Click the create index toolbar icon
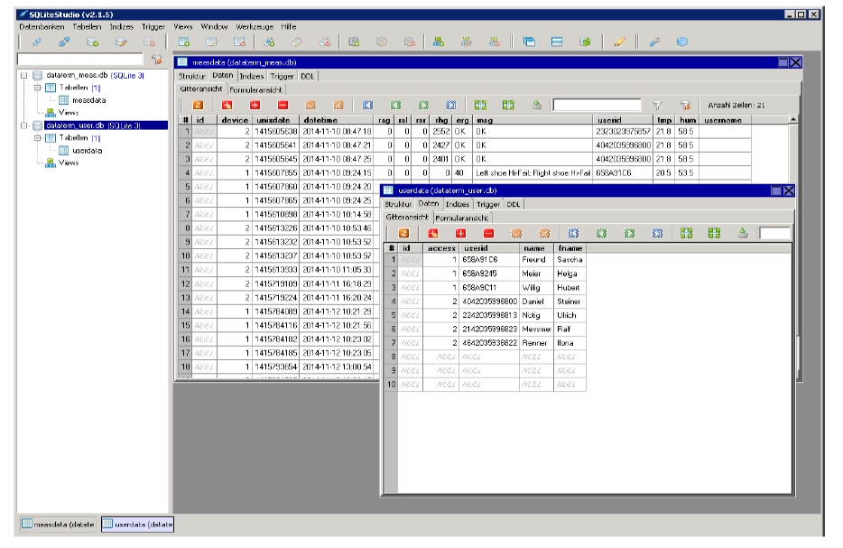The width and height of the screenshot is (843, 548). [269, 42]
